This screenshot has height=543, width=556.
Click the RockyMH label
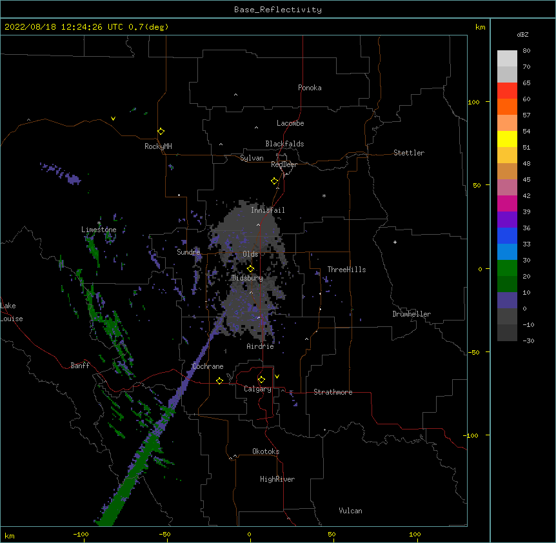click(x=158, y=146)
